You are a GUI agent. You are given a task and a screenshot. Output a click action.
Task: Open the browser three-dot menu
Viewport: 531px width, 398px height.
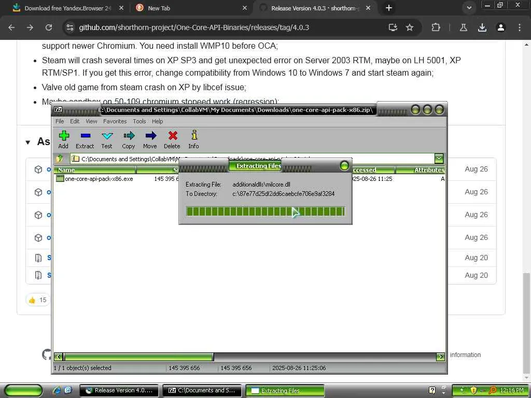pyautogui.click(x=520, y=27)
